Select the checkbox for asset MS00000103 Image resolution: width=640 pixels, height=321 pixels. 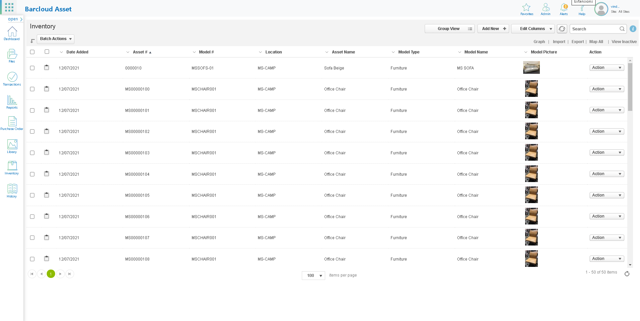tap(32, 153)
